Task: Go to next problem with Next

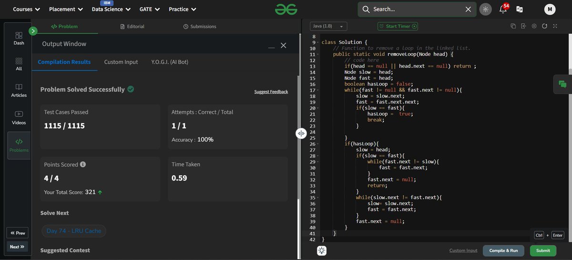Action: (17, 247)
